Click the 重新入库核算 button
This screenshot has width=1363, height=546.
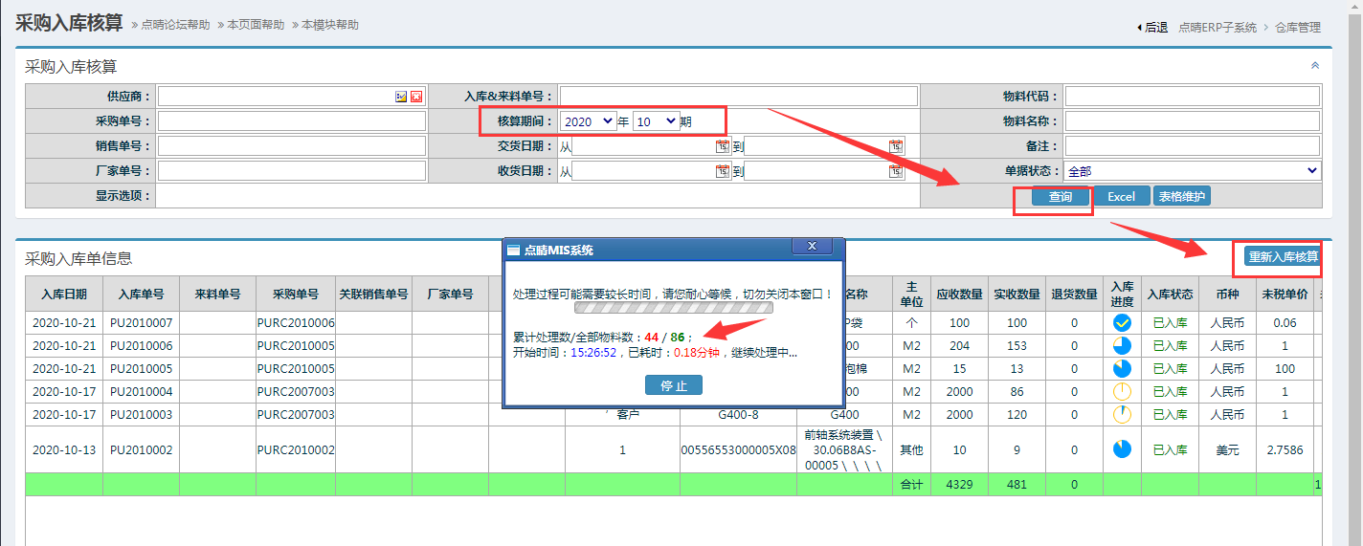1283,256
